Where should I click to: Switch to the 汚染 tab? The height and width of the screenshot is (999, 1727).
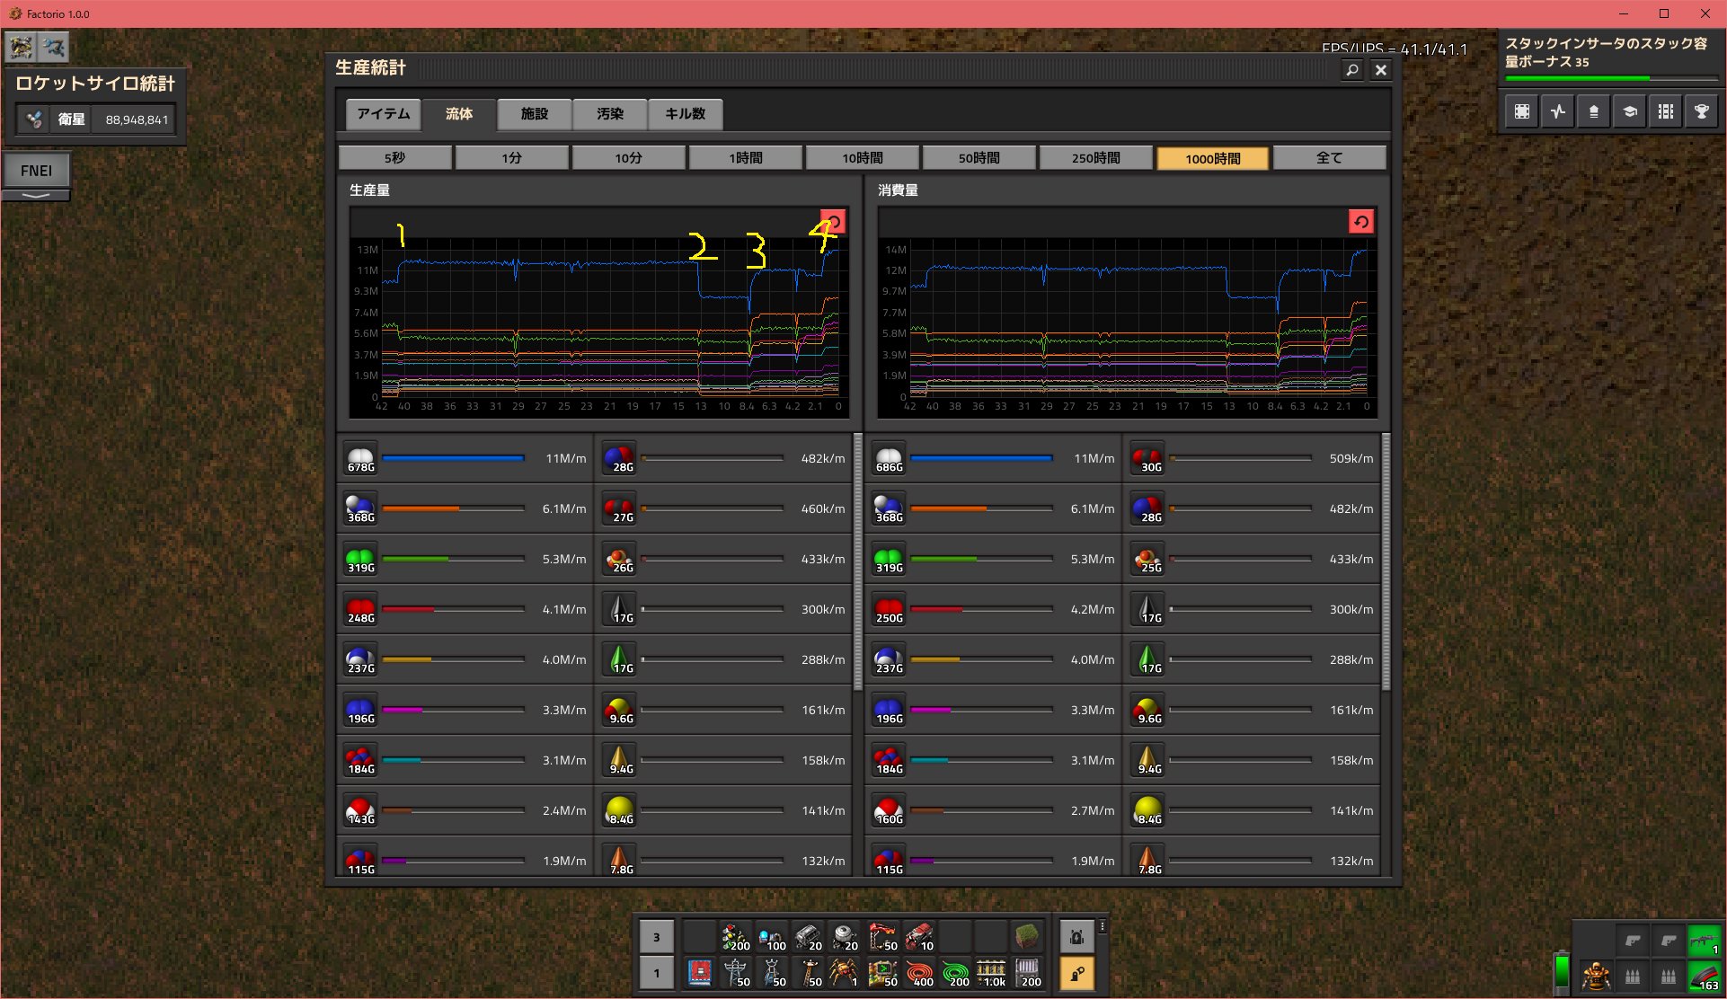point(610,113)
